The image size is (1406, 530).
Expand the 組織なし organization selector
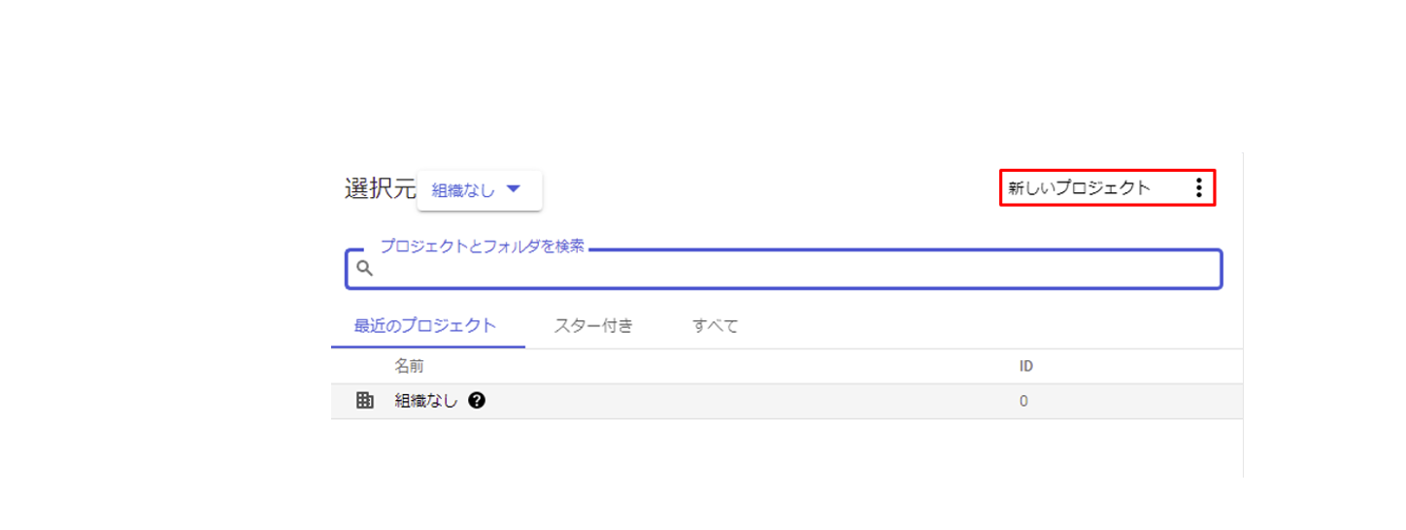click(480, 190)
